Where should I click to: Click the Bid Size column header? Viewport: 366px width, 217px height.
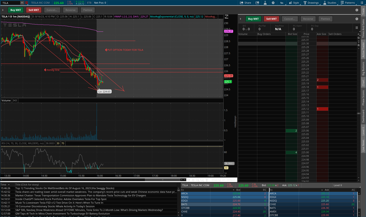click(292, 34)
